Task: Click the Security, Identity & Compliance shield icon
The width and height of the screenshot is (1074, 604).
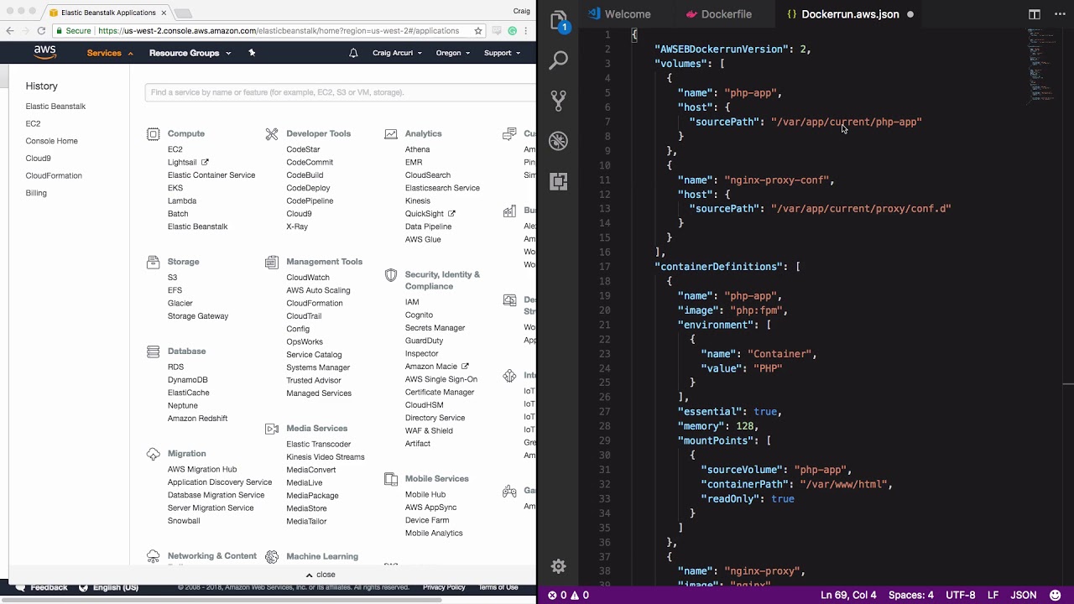Action: click(391, 275)
